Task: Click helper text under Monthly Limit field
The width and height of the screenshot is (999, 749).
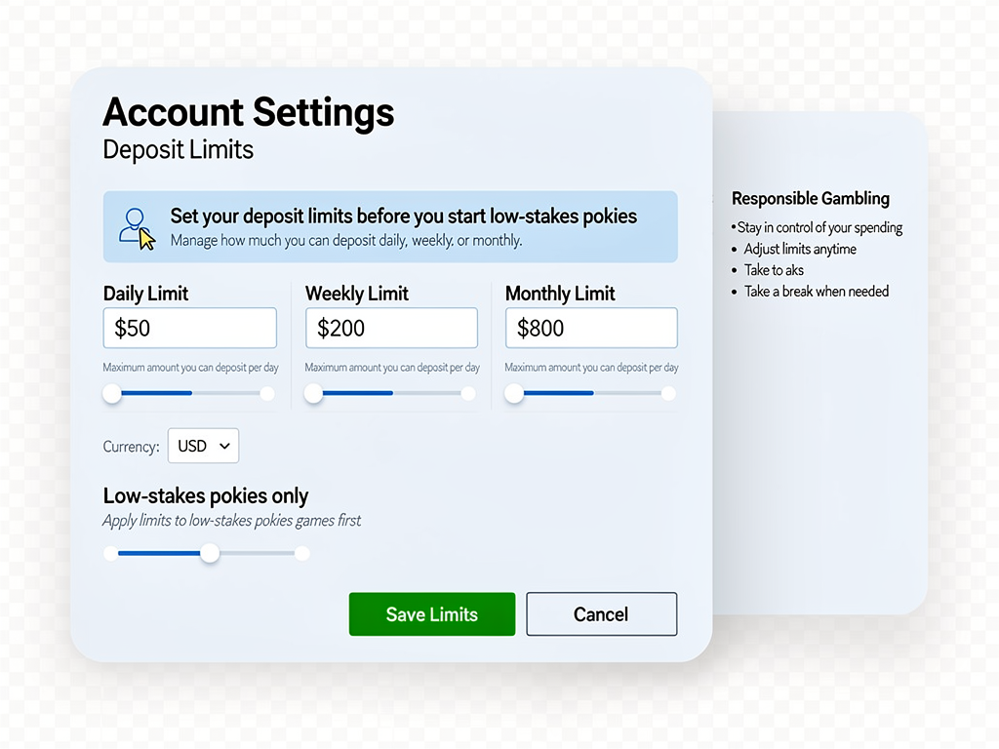Action: click(592, 368)
